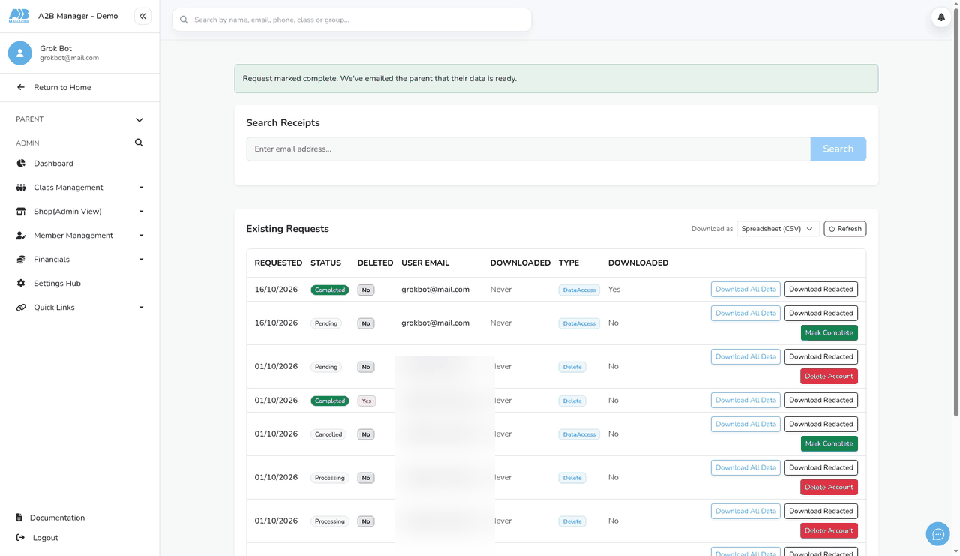Screen dimensions: 960x556
Task: Download Redacted for 01/10/2026 Cancelled request
Action: [x=820, y=424]
